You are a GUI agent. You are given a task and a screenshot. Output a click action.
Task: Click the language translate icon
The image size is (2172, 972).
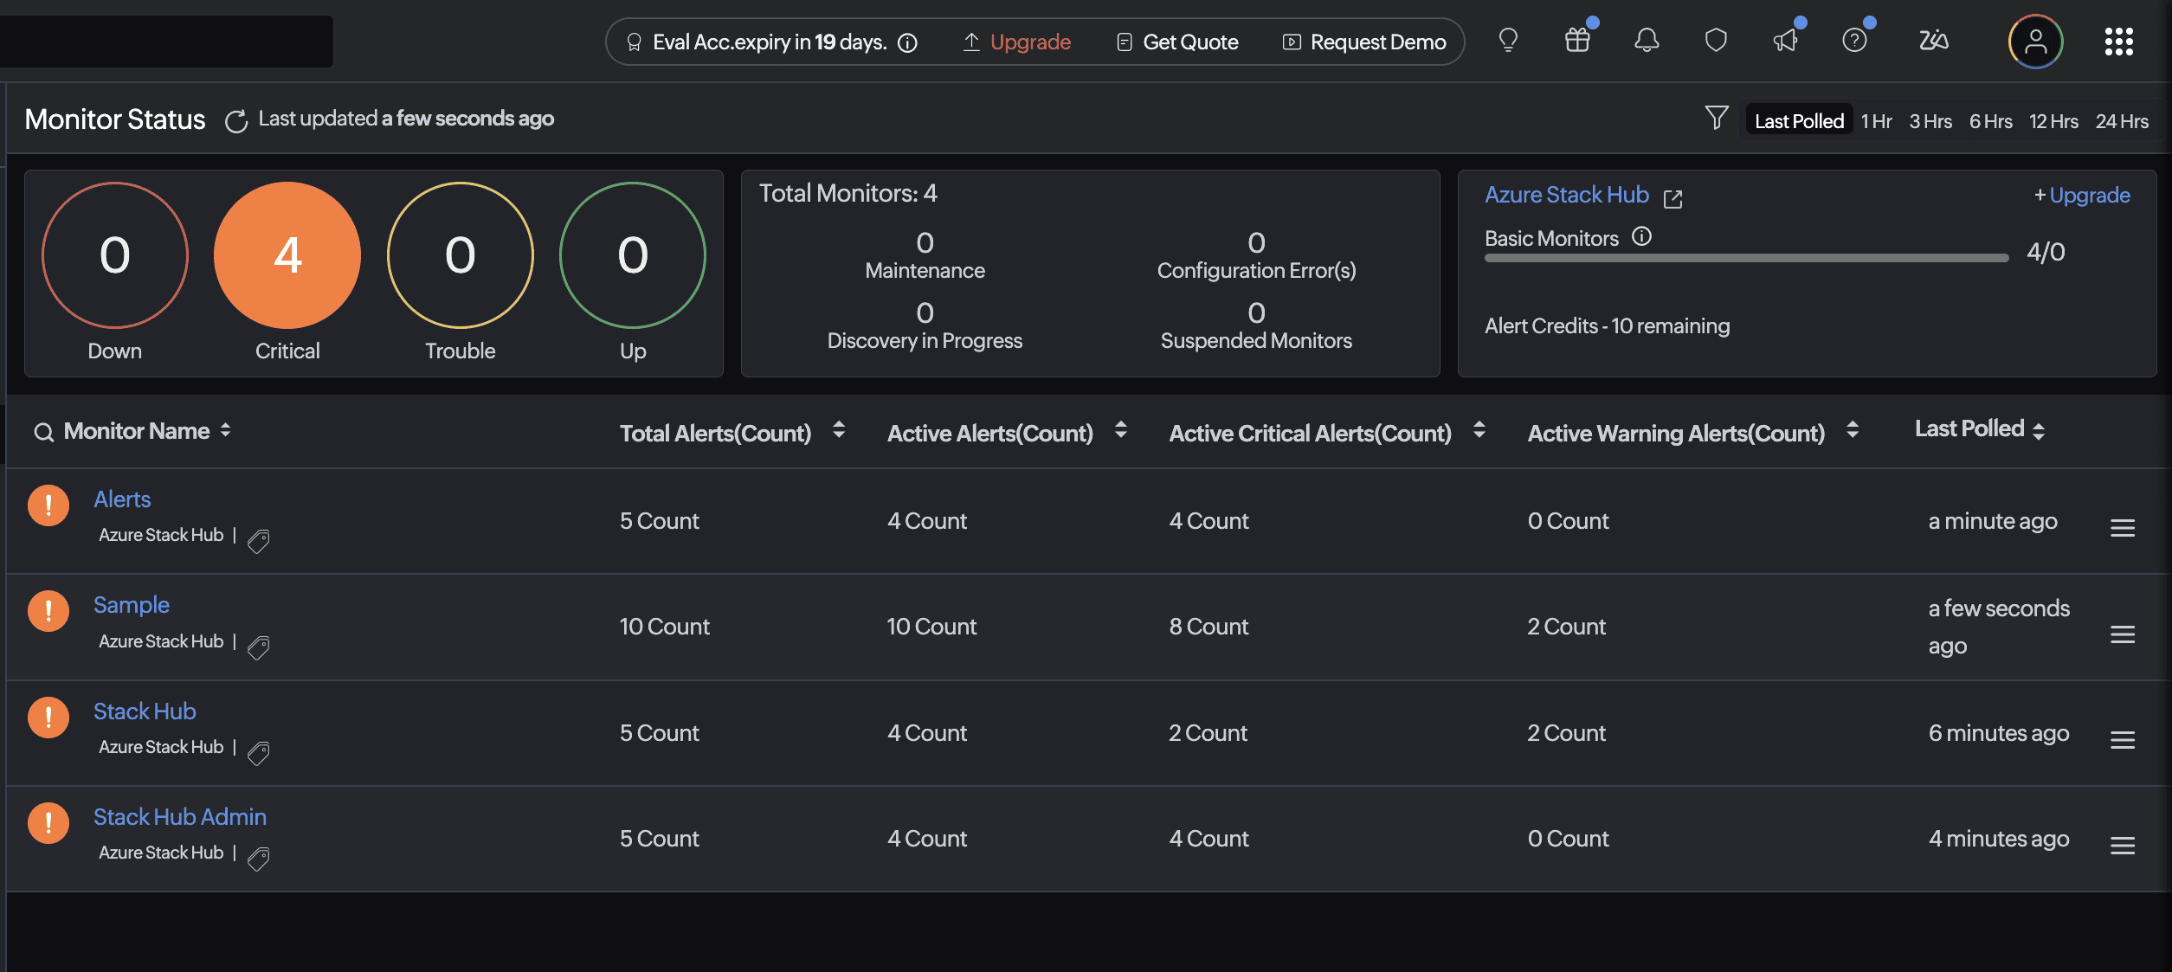pyautogui.click(x=1933, y=41)
